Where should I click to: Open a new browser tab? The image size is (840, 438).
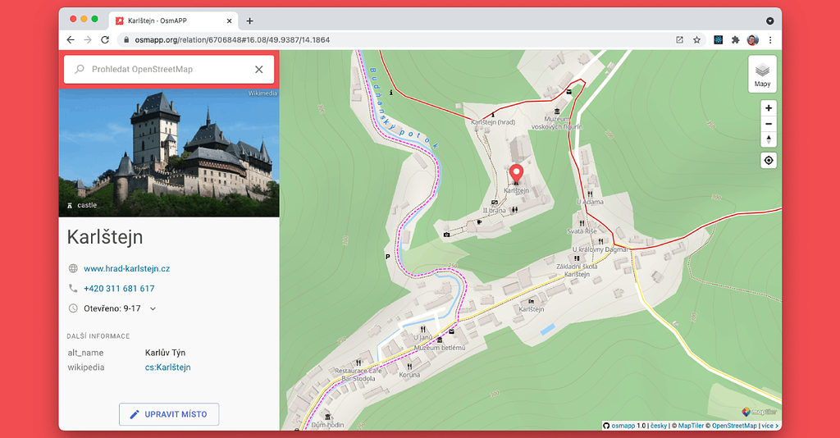tap(250, 21)
